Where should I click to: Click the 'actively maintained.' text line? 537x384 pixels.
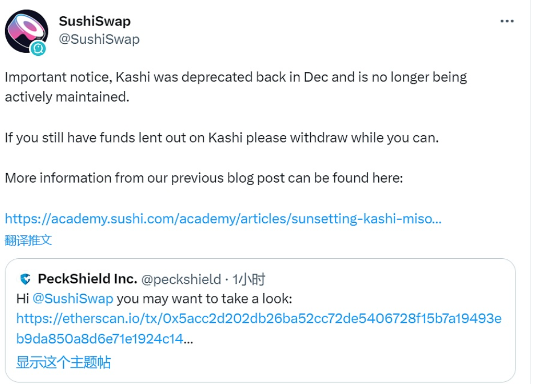pos(67,97)
